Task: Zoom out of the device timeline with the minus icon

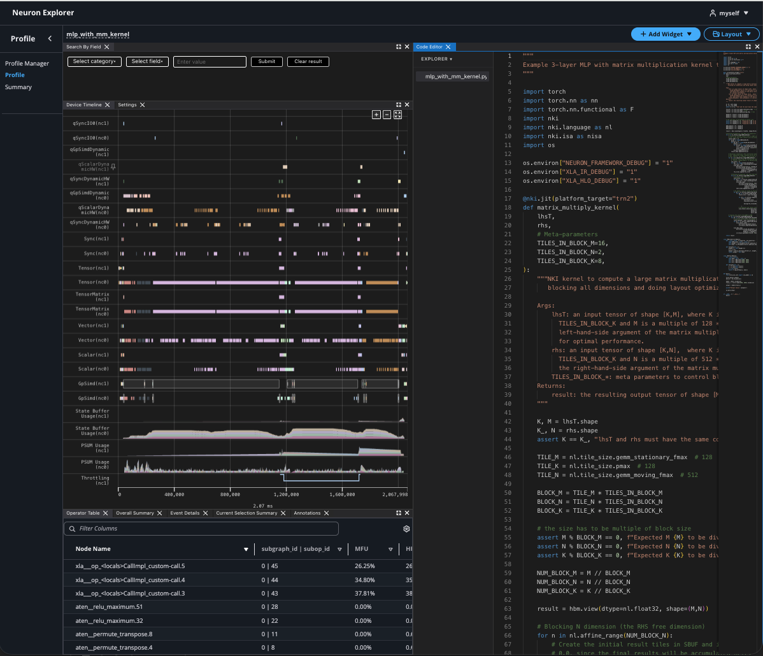Action: pos(387,115)
